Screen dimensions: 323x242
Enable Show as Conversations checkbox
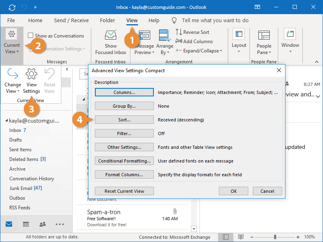tap(31, 35)
